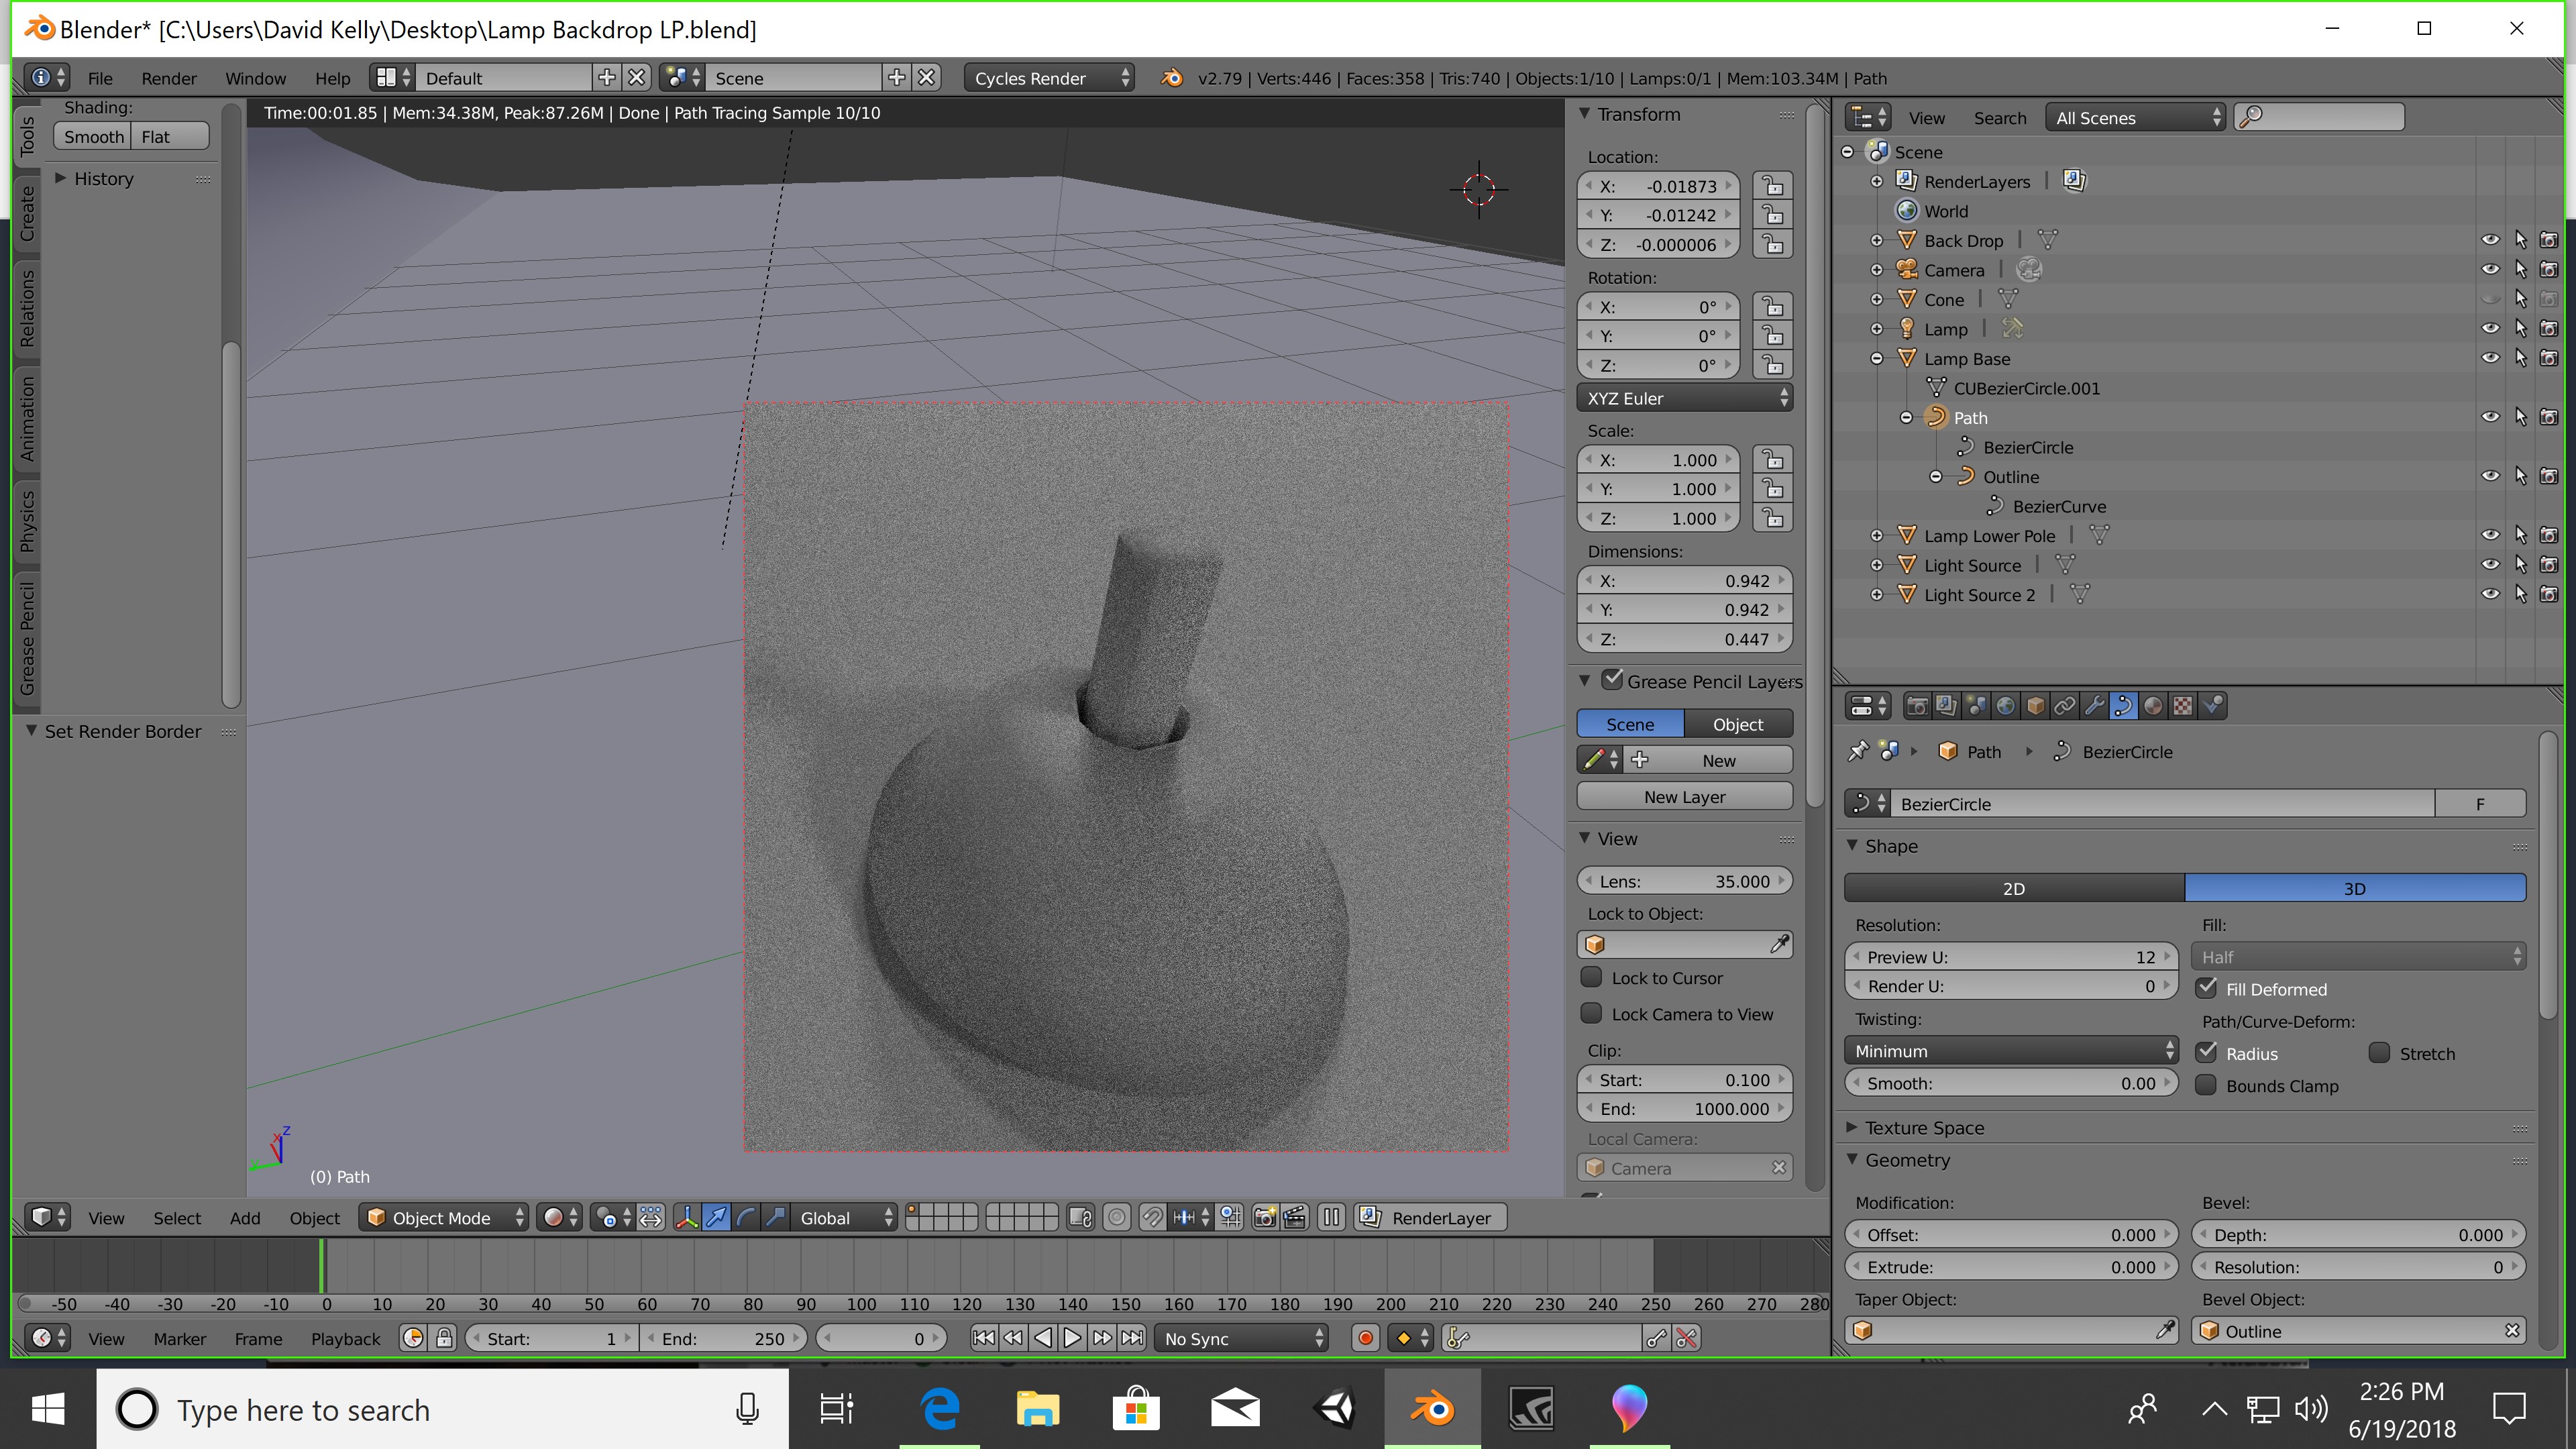Click the Lens 35.000 value slider
This screenshot has width=2576, height=1449.
1685,880
